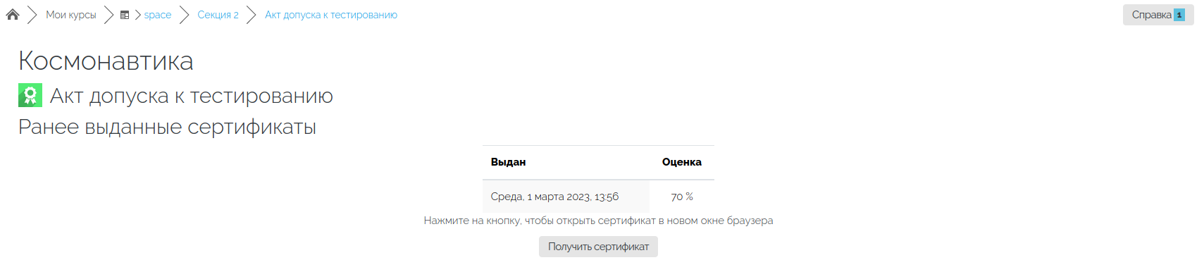Click the Космонавтика course title
This screenshot has height=272, width=1204.
click(106, 61)
